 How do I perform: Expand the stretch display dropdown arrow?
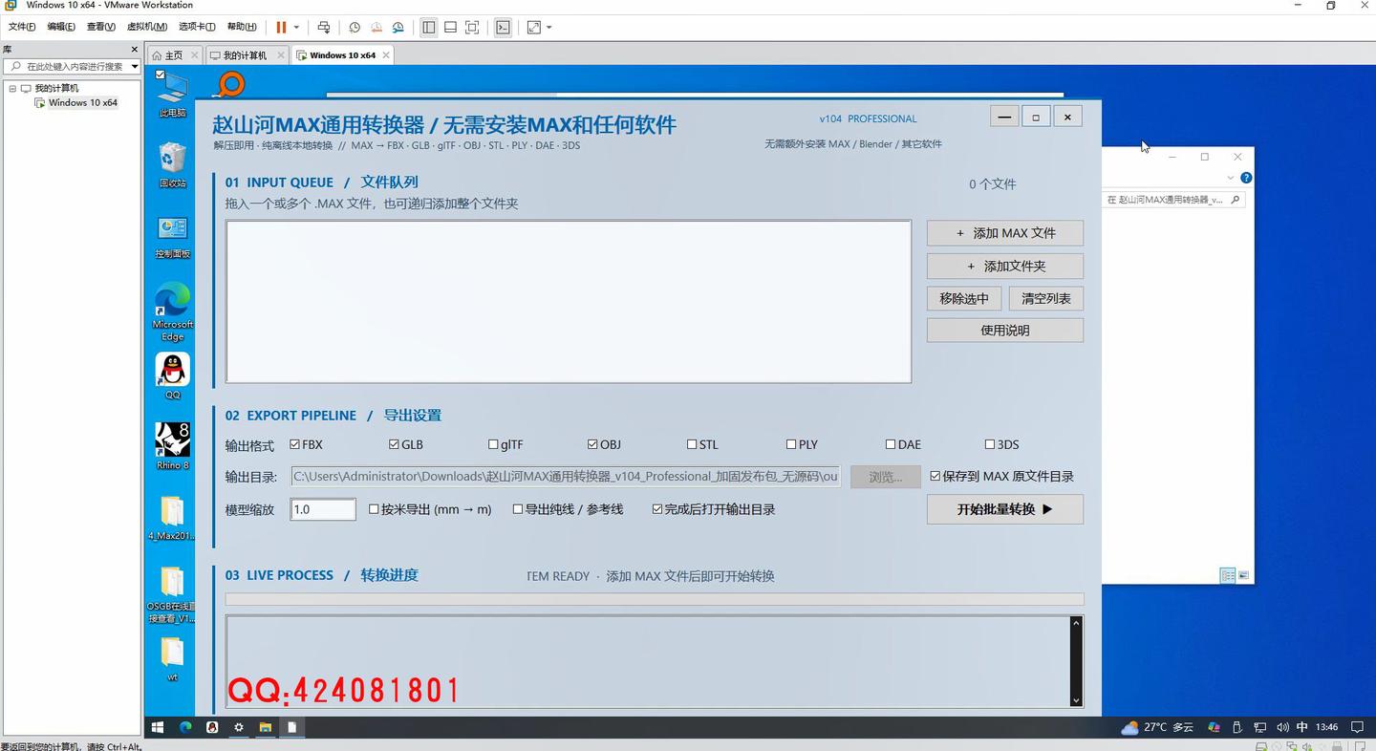(x=548, y=28)
